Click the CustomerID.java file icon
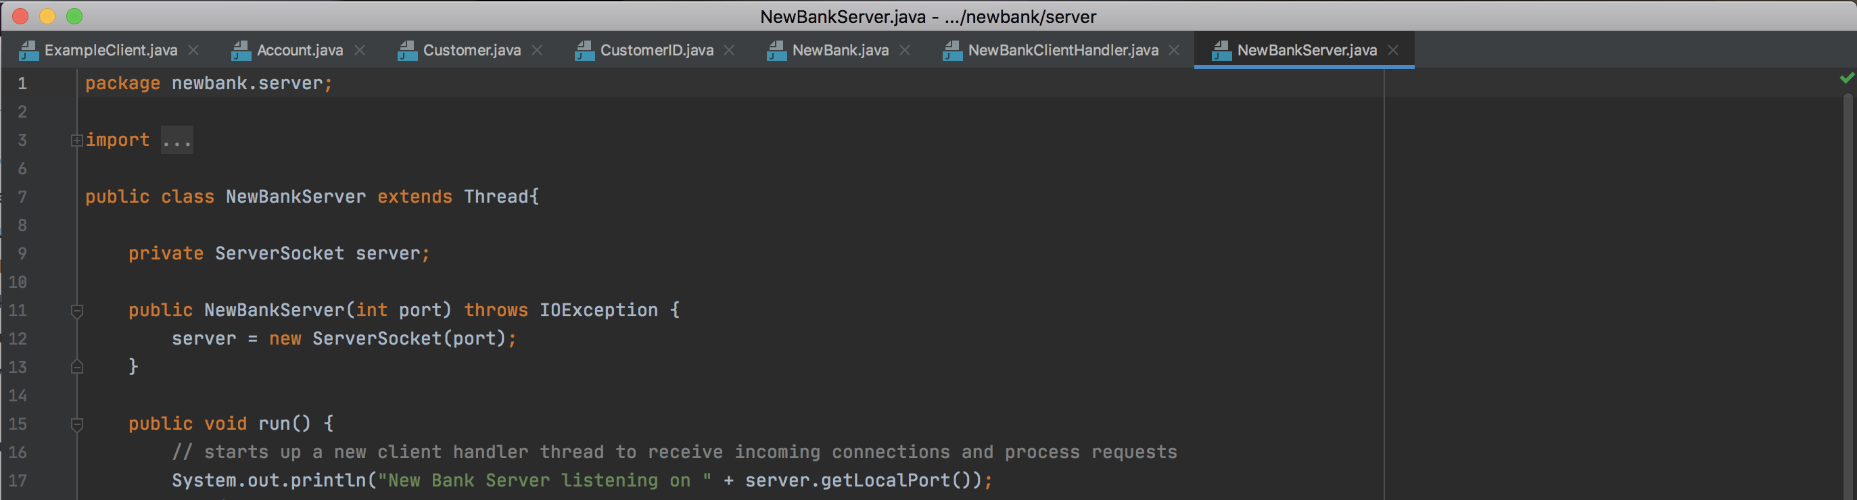This screenshot has width=1857, height=500. (585, 50)
